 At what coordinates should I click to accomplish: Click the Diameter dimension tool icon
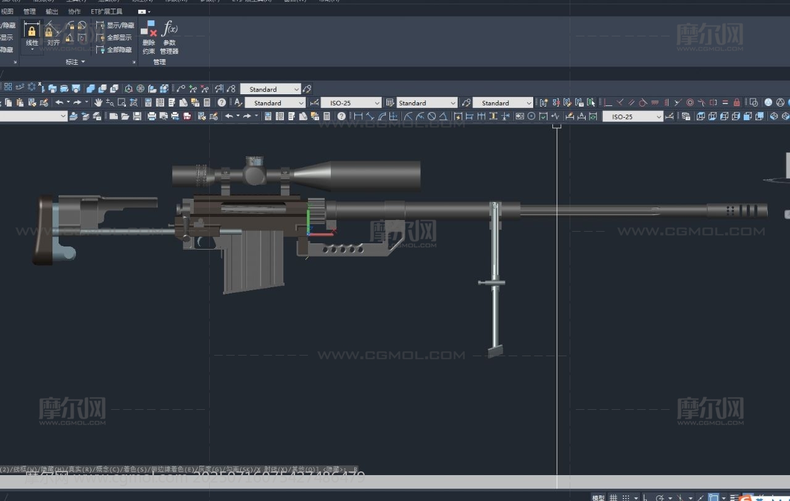pyautogui.click(x=431, y=116)
